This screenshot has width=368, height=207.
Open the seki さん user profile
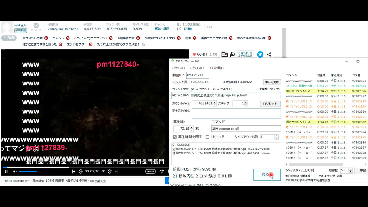tap(20, 25)
